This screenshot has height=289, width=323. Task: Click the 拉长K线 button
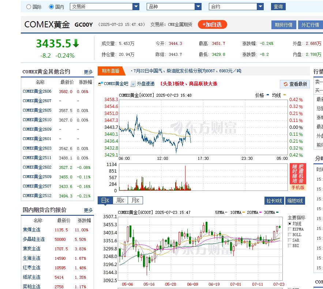pyautogui.click(x=274, y=201)
